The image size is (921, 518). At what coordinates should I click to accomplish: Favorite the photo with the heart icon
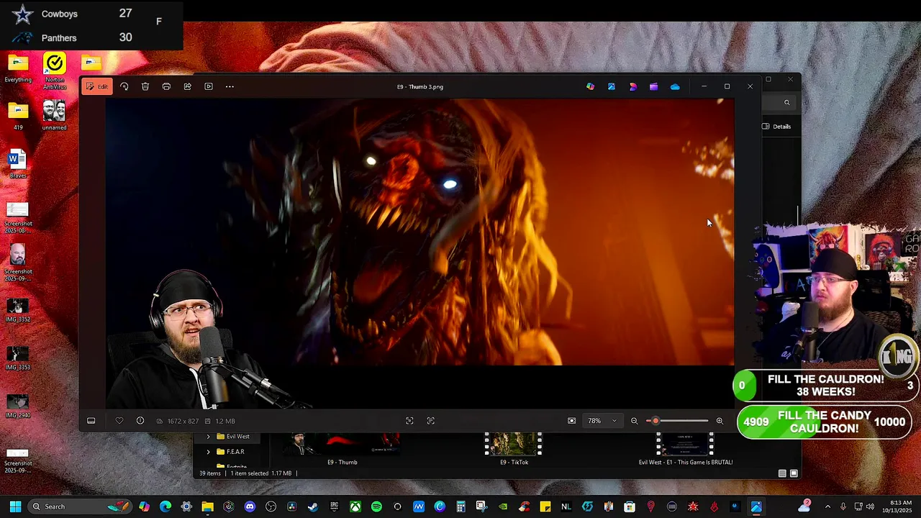[119, 421]
